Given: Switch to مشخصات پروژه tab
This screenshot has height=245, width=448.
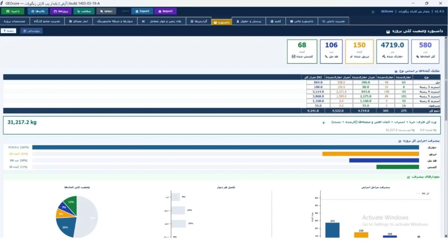Looking at the screenshot, I should click(14, 21).
